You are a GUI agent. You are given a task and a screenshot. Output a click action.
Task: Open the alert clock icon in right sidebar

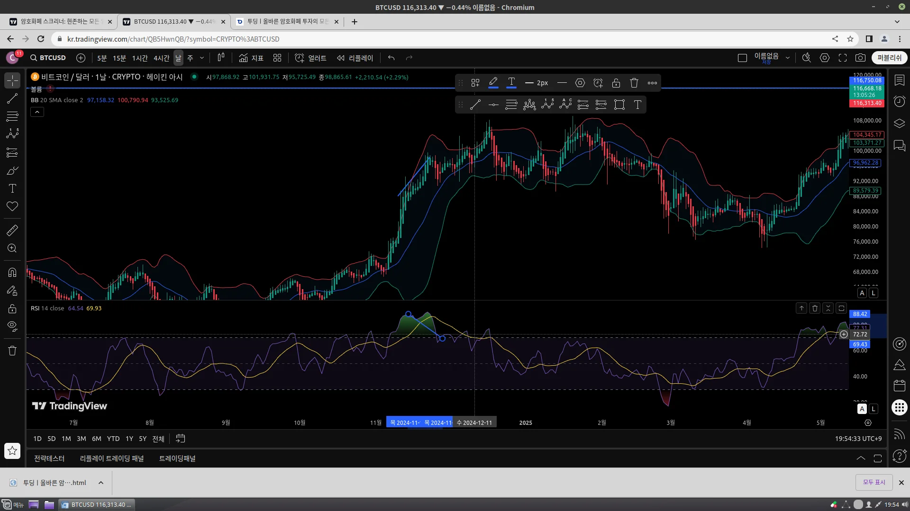click(x=899, y=101)
